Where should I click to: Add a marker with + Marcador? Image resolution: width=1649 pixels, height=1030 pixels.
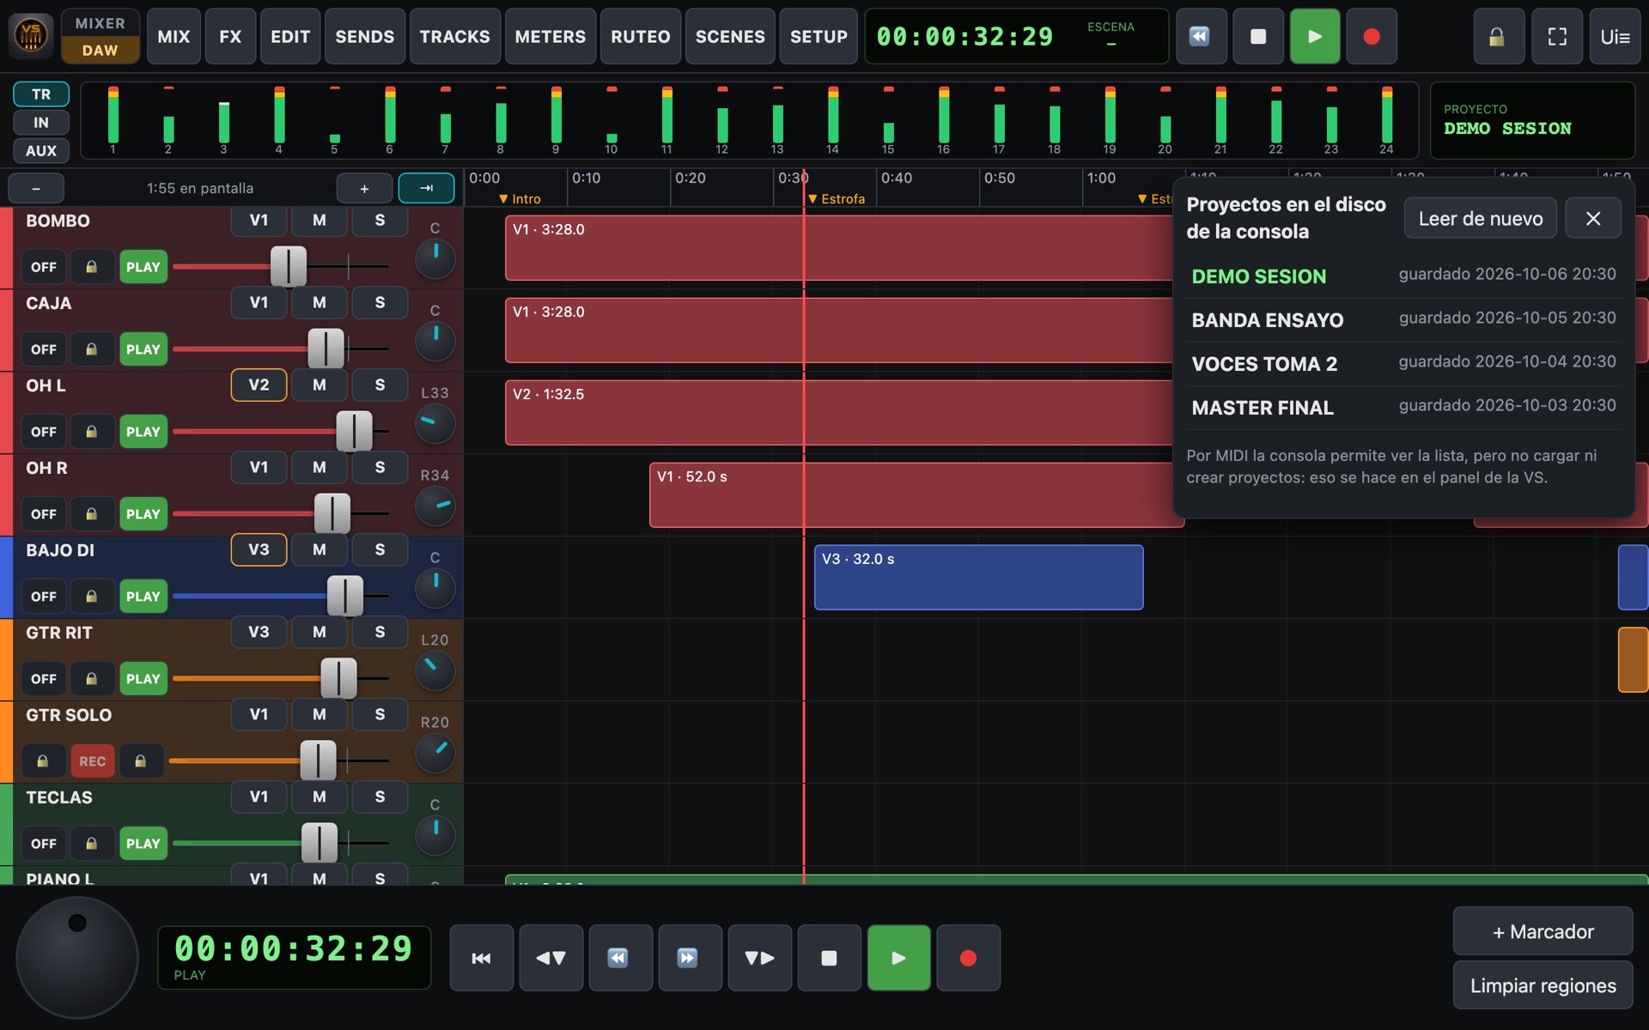1543,931
